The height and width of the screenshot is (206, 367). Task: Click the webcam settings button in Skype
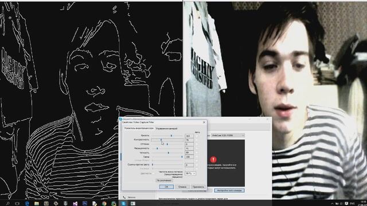click(229, 191)
